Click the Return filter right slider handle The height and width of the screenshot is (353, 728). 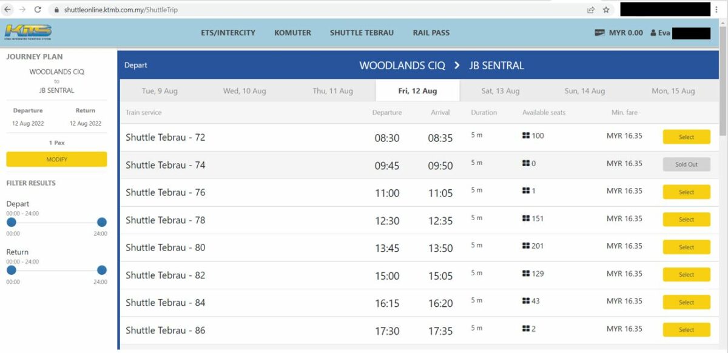[102, 270]
